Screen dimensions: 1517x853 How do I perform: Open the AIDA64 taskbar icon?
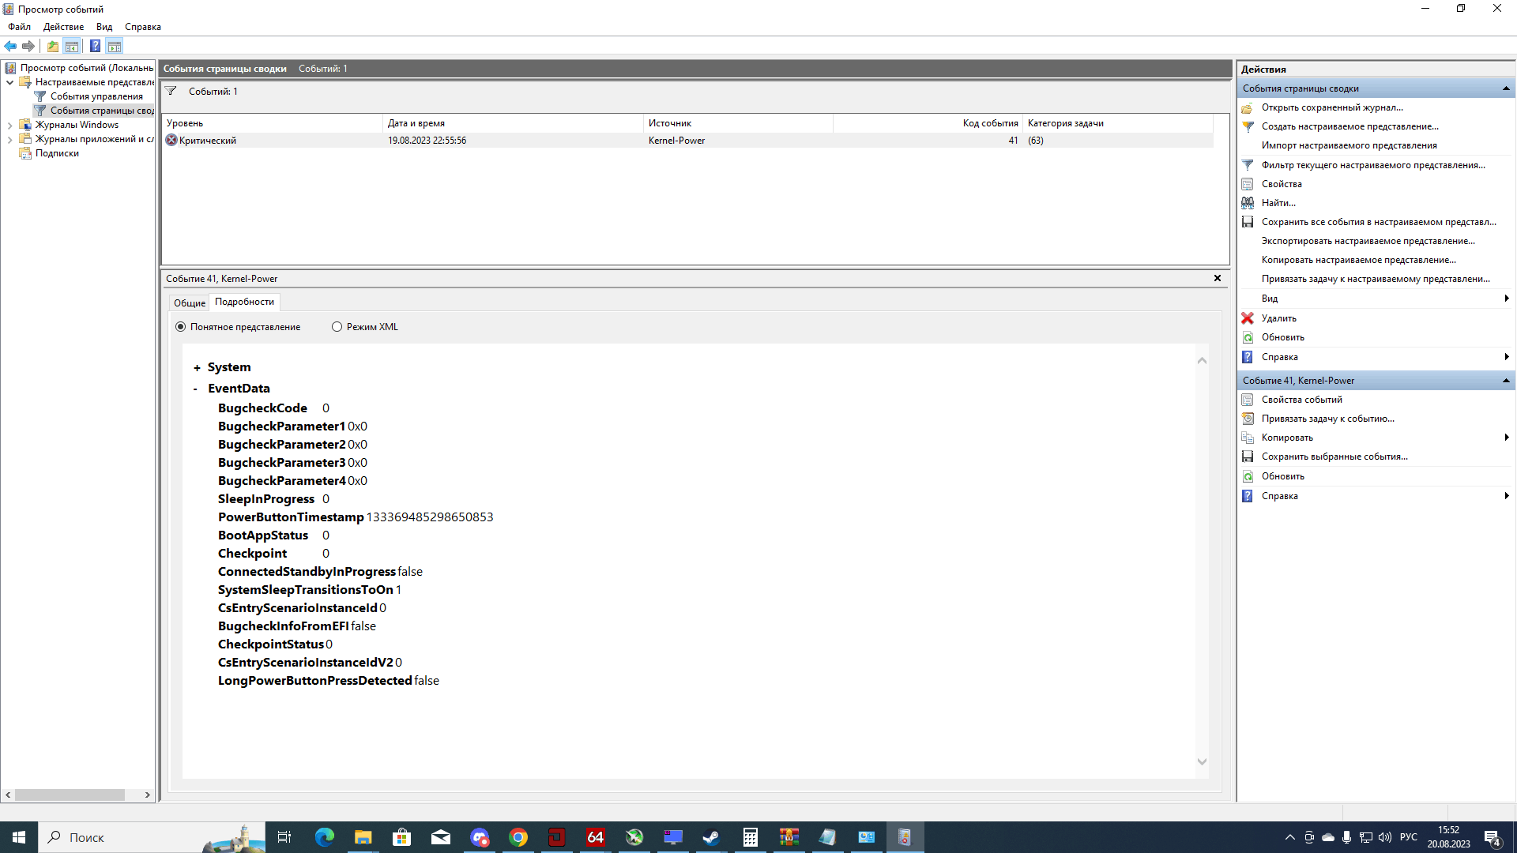coord(596,837)
